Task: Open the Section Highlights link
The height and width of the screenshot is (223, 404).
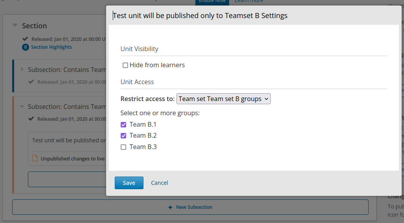Action: click(x=51, y=47)
